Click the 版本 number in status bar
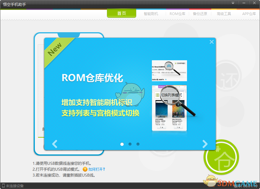The width and height of the screenshot is (260, 189). click(246, 186)
